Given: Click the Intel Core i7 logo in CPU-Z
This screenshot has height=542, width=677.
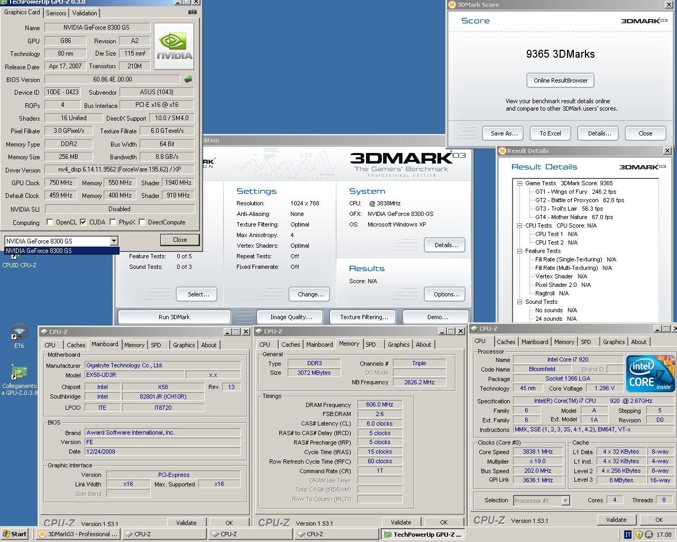Looking at the screenshot, I should point(650,374).
